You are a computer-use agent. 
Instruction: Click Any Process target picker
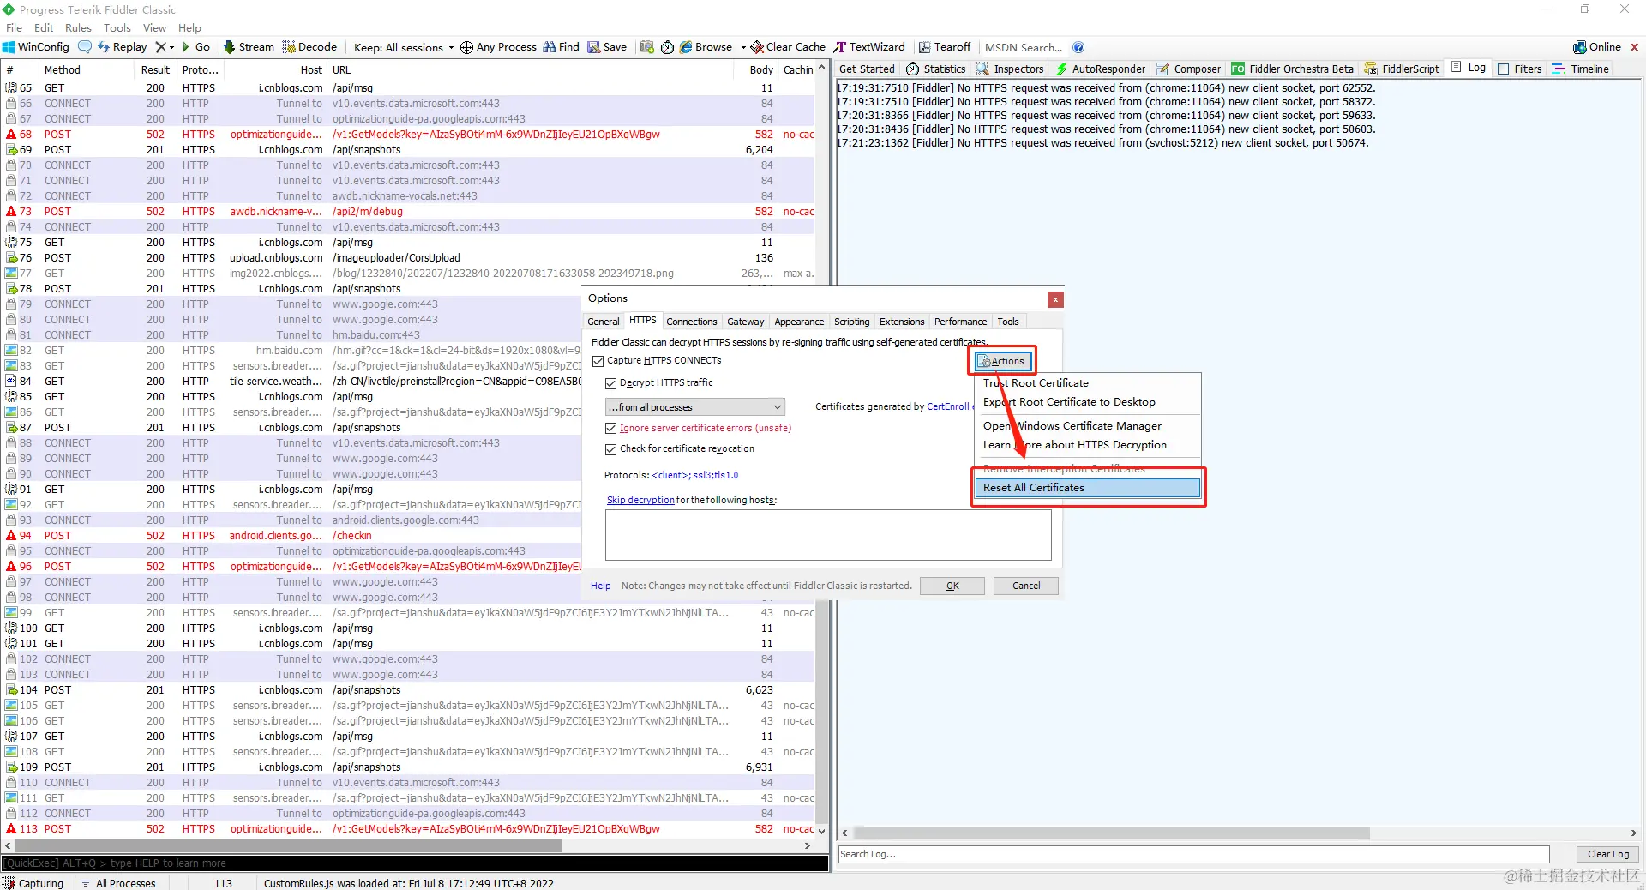point(498,47)
